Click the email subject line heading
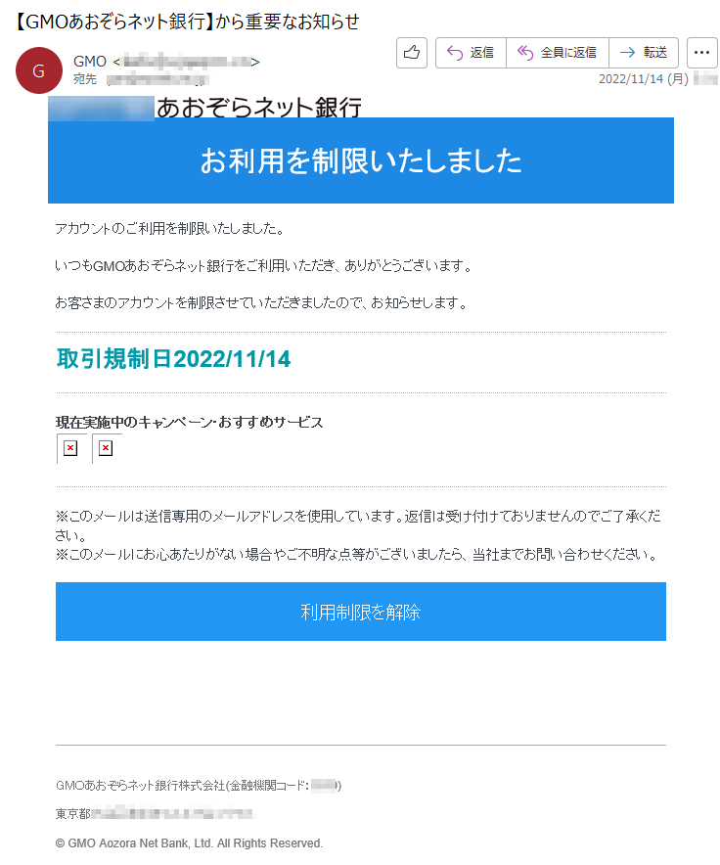 (186, 22)
